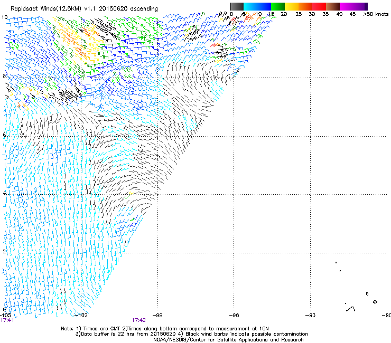Click the title 'Rapidscat Winds(12.5KM) v1.1 20150620 ascending'
This screenshot has width=391, height=343.
point(84,9)
